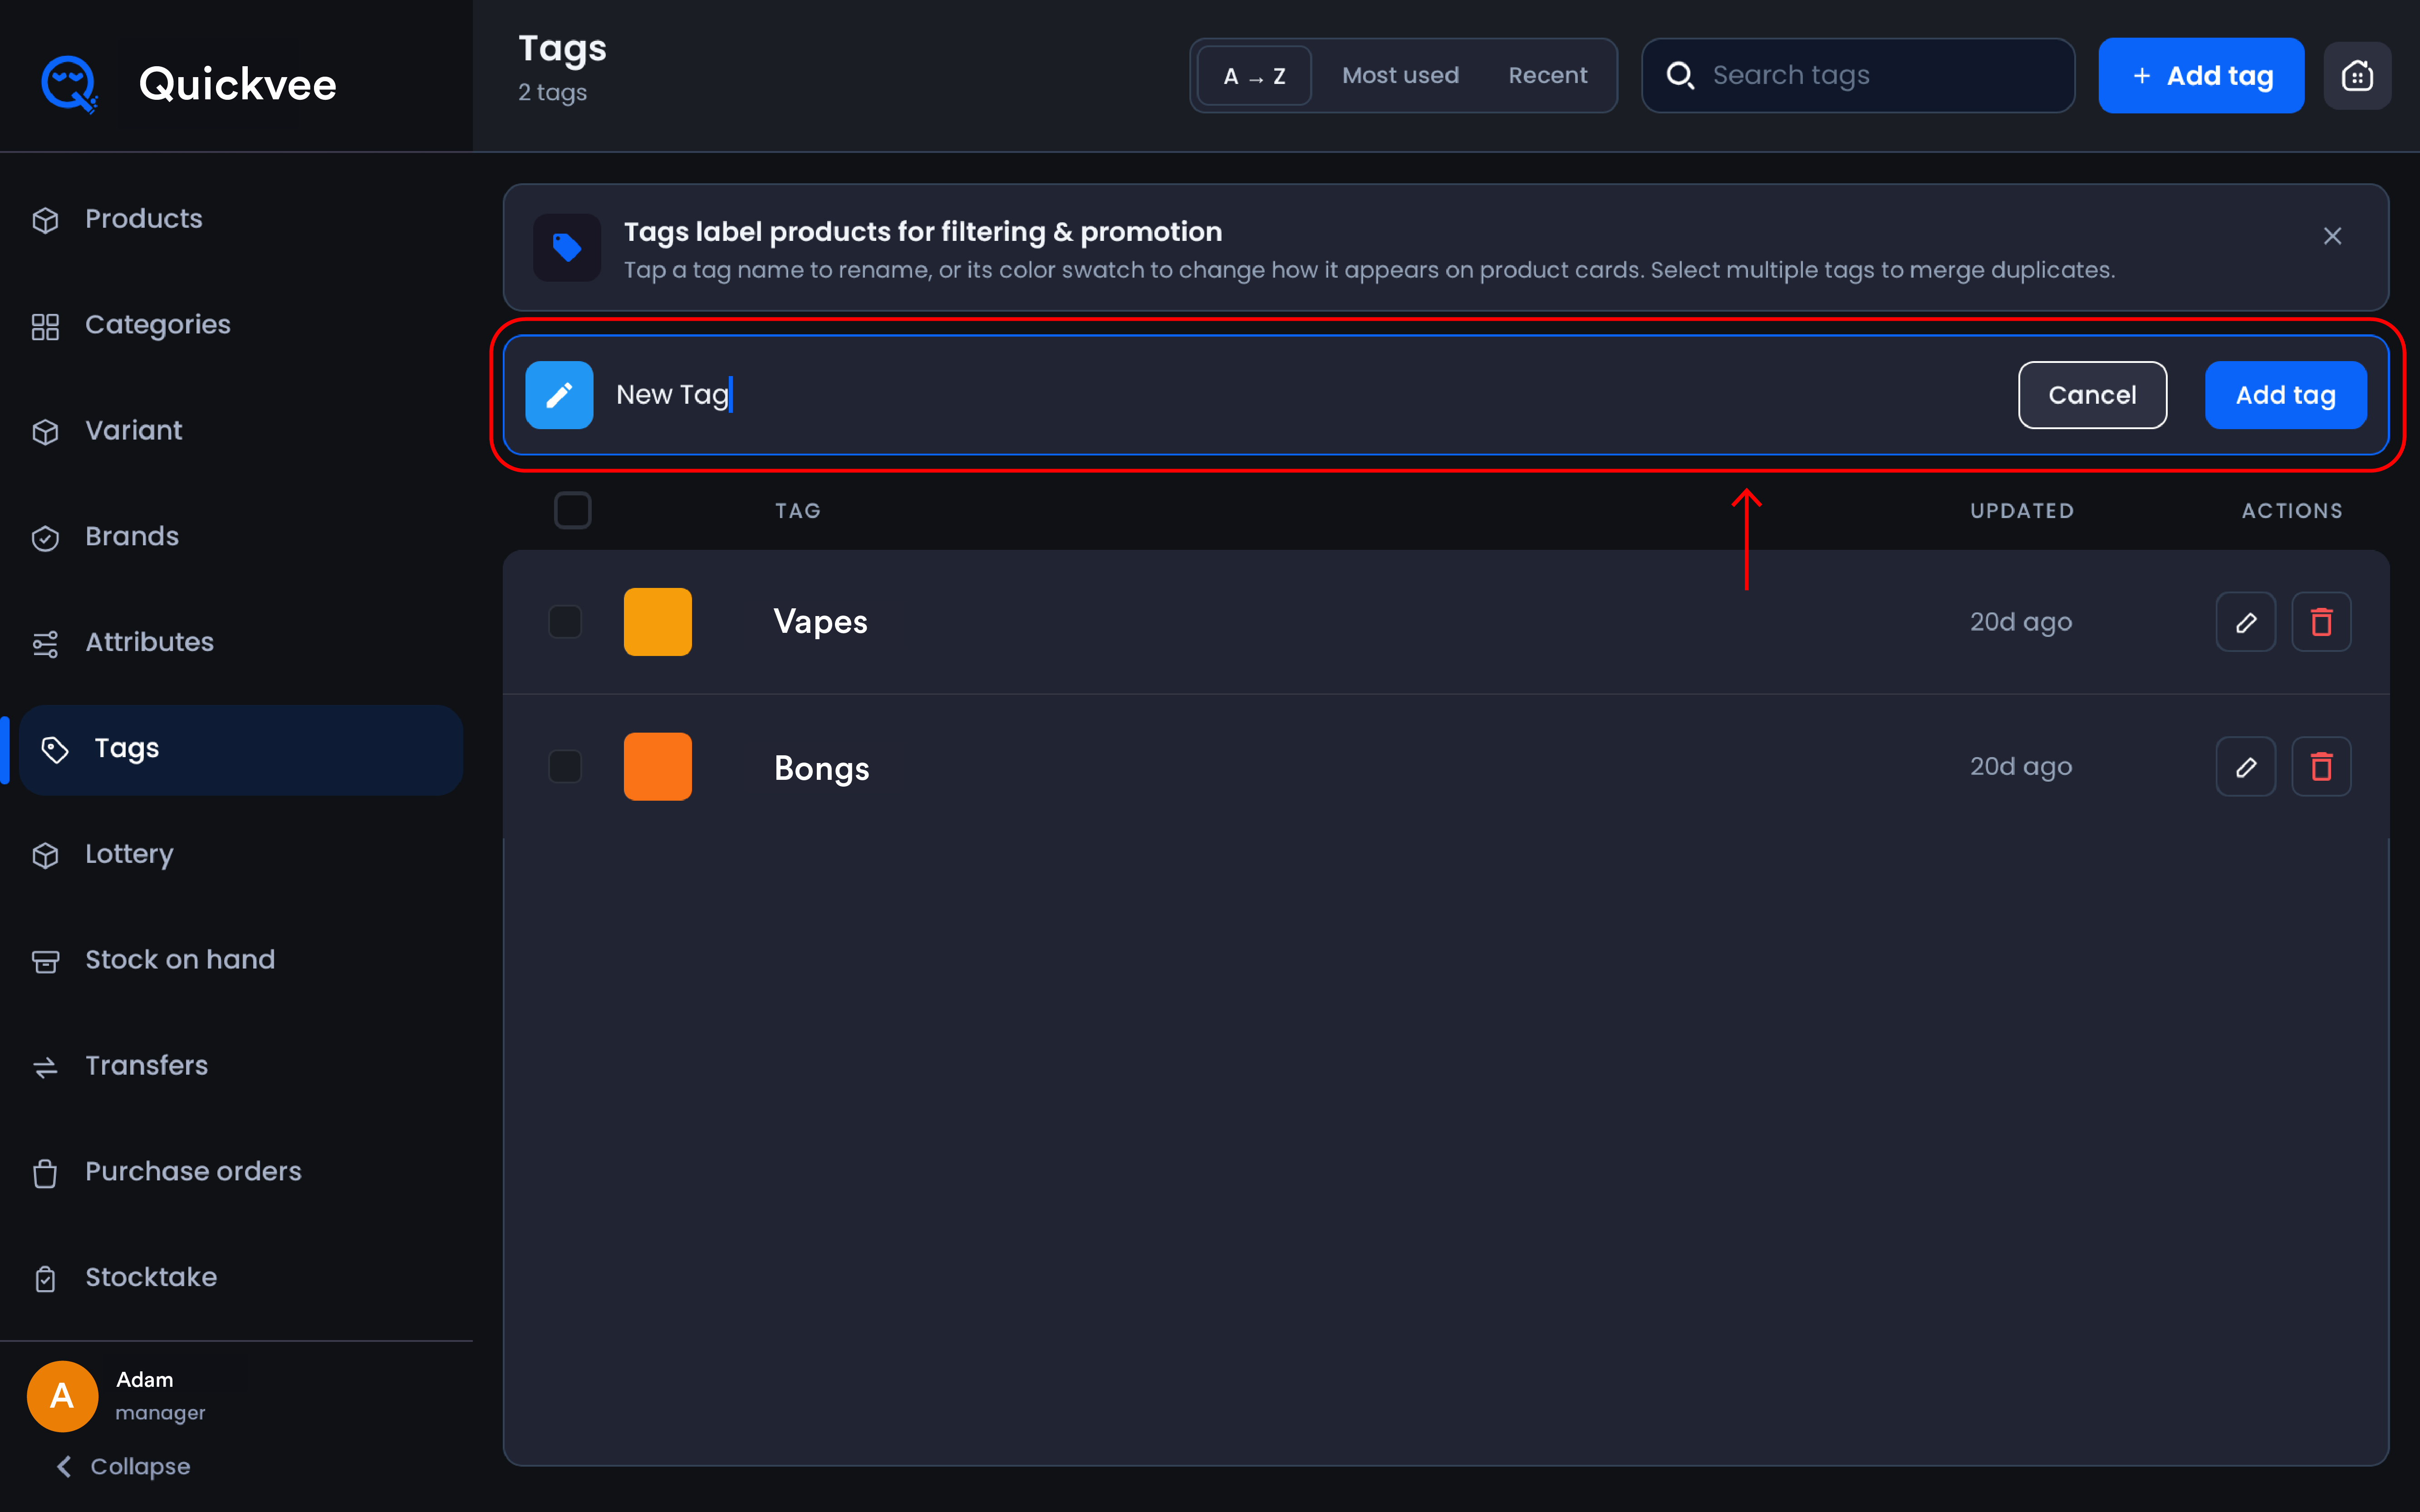Edit the Bongs tag with pencil icon
Image resolution: width=2420 pixels, height=1512 pixels.
point(2245,767)
